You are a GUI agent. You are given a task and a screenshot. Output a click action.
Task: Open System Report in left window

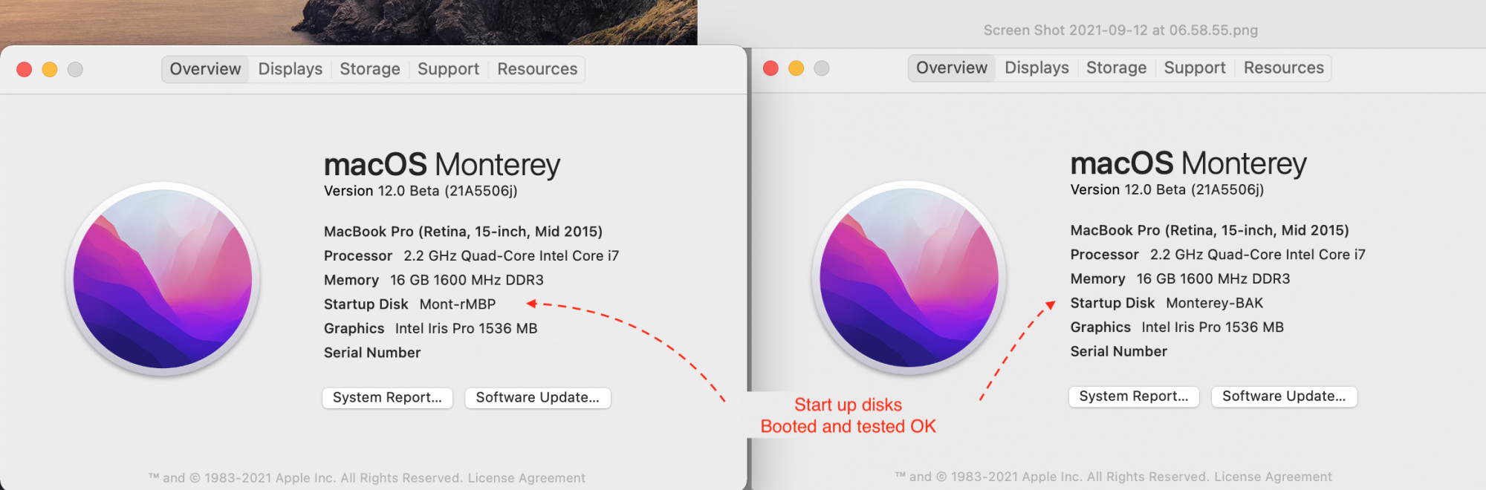click(387, 398)
